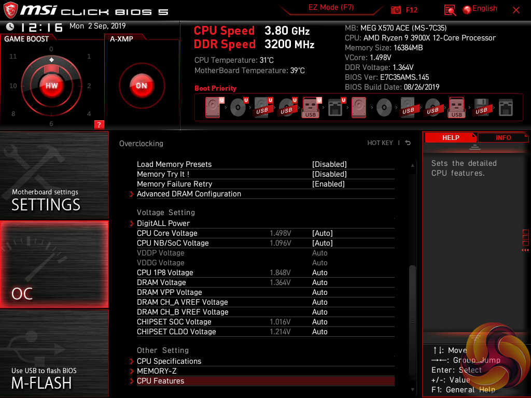This screenshot has height=398, width=531.
Task: Open the M-FLASH BIOS flashing section
Action: click(54, 353)
